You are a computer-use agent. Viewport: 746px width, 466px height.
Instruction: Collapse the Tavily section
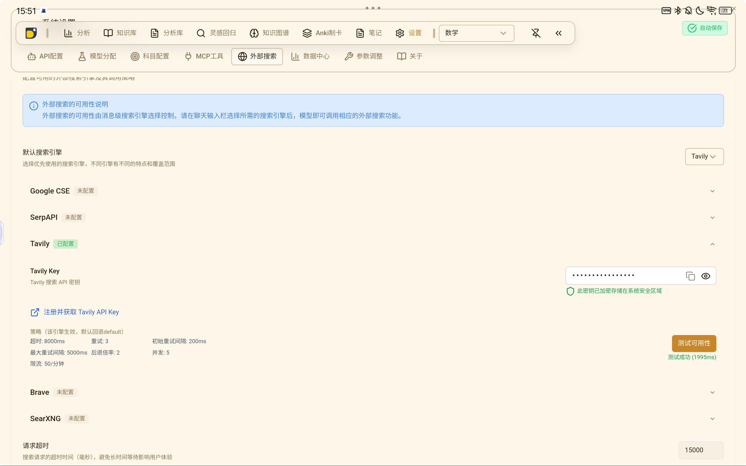click(x=712, y=244)
